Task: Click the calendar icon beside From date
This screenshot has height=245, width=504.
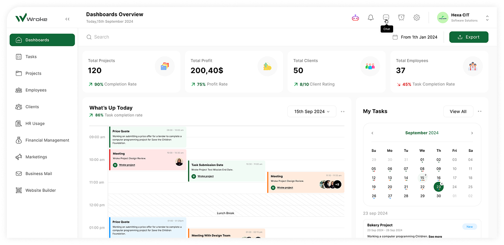Action: (x=395, y=37)
